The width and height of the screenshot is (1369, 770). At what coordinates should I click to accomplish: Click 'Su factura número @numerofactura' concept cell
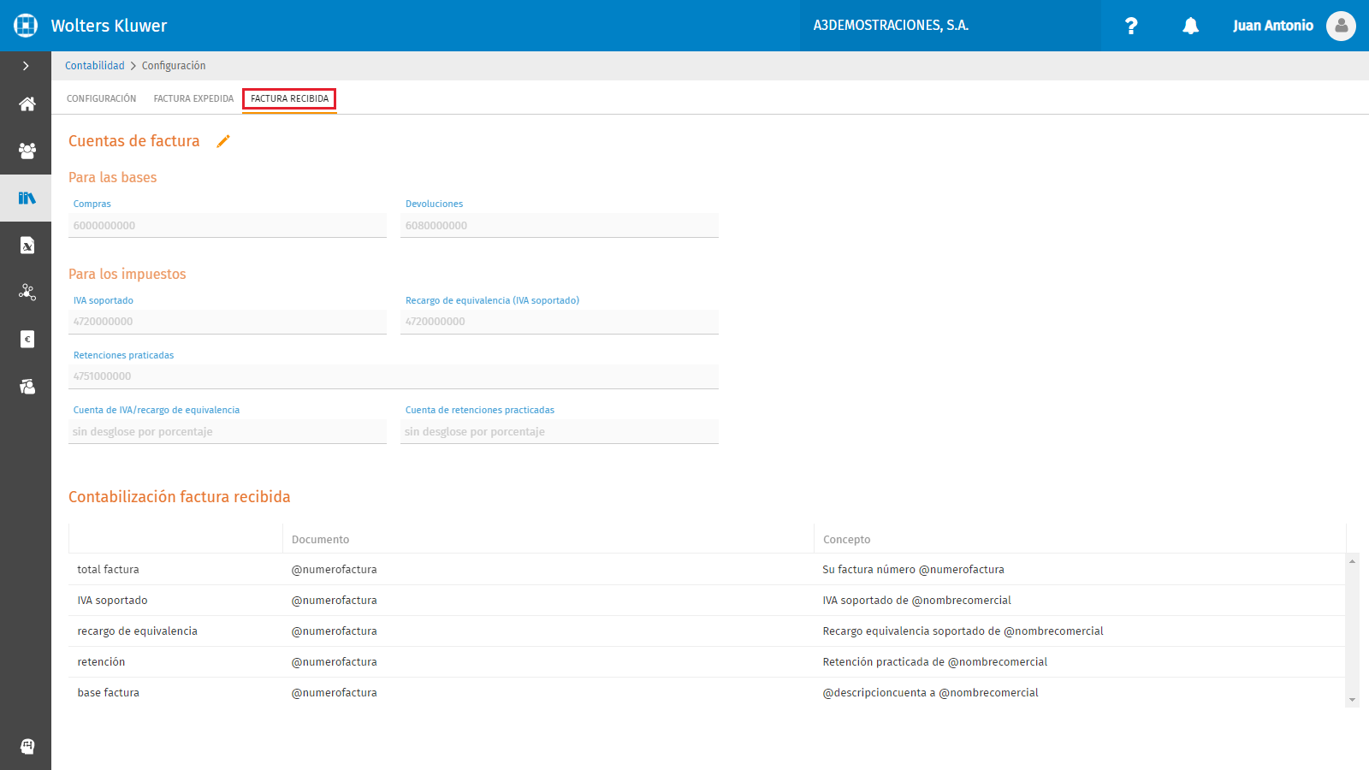pos(913,570)
